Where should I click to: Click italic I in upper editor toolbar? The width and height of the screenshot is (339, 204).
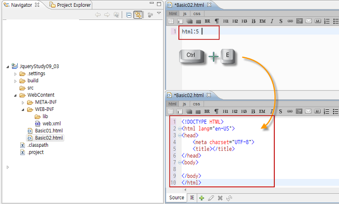tap(272, 21)
